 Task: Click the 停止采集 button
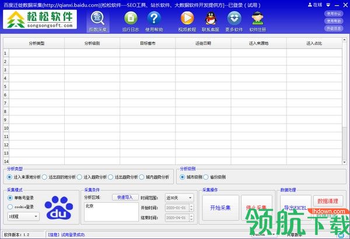point(257,208)
